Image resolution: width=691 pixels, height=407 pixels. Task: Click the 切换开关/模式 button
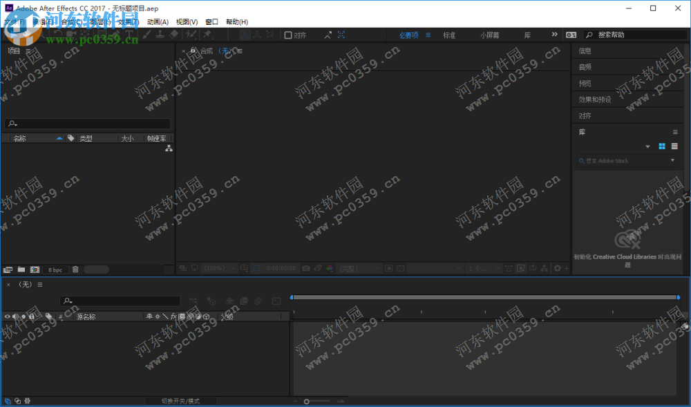point(181,400)
